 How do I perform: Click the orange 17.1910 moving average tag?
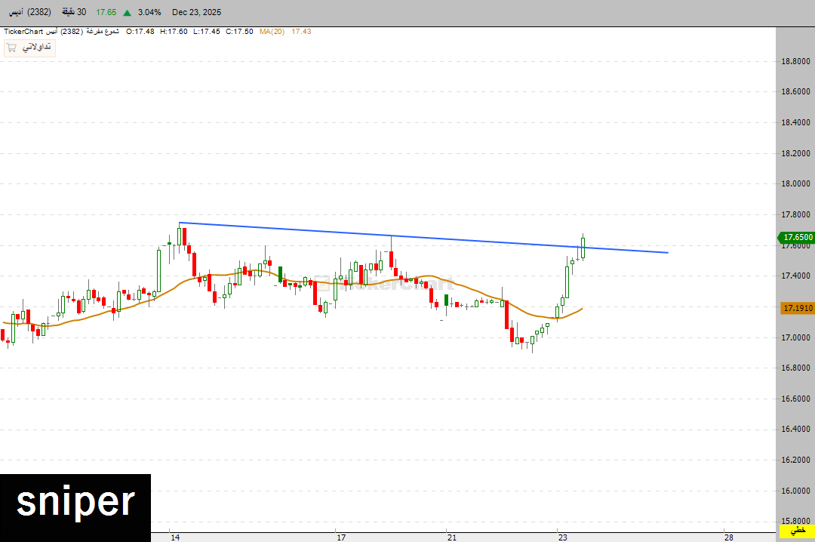pos(798,308)
